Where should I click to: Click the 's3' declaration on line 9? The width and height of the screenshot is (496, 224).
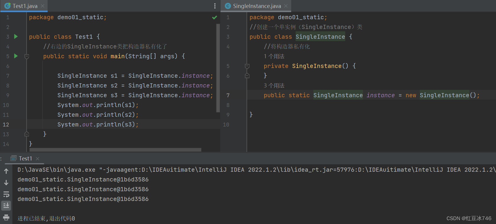tap(114, 95)
